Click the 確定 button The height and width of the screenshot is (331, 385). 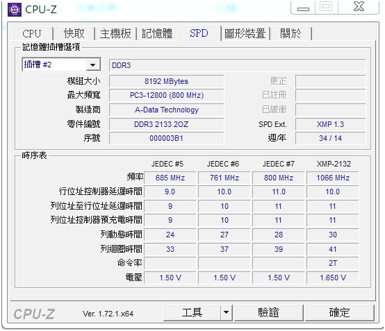tap(339, 312)
